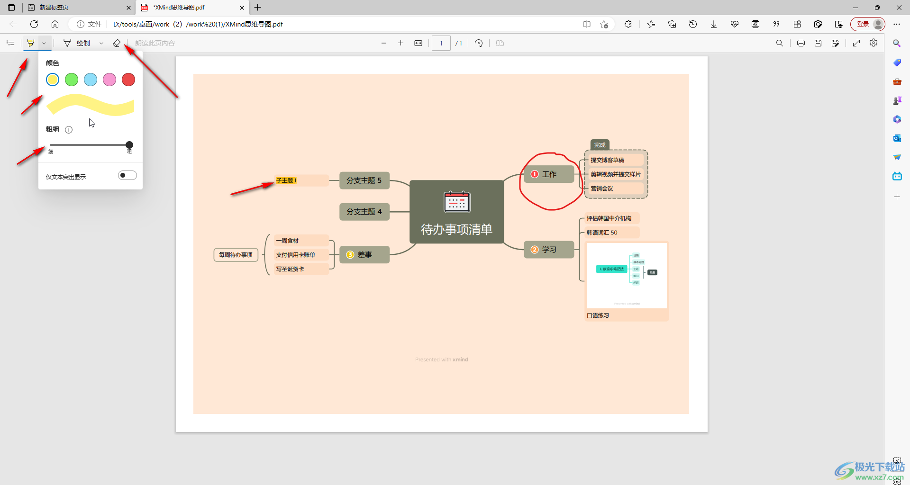Click the page number input field

[x=441, y=43]
